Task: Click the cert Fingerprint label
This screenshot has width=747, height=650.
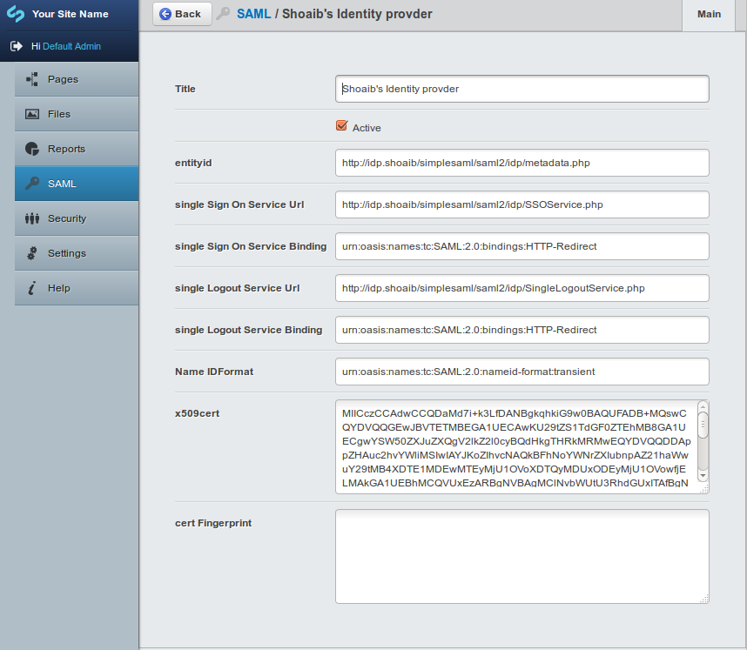Action: coord(213,523)
